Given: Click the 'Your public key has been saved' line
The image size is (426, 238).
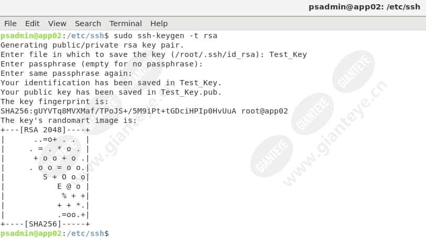Looking at the screenshot, I should (x=111, y=93).
